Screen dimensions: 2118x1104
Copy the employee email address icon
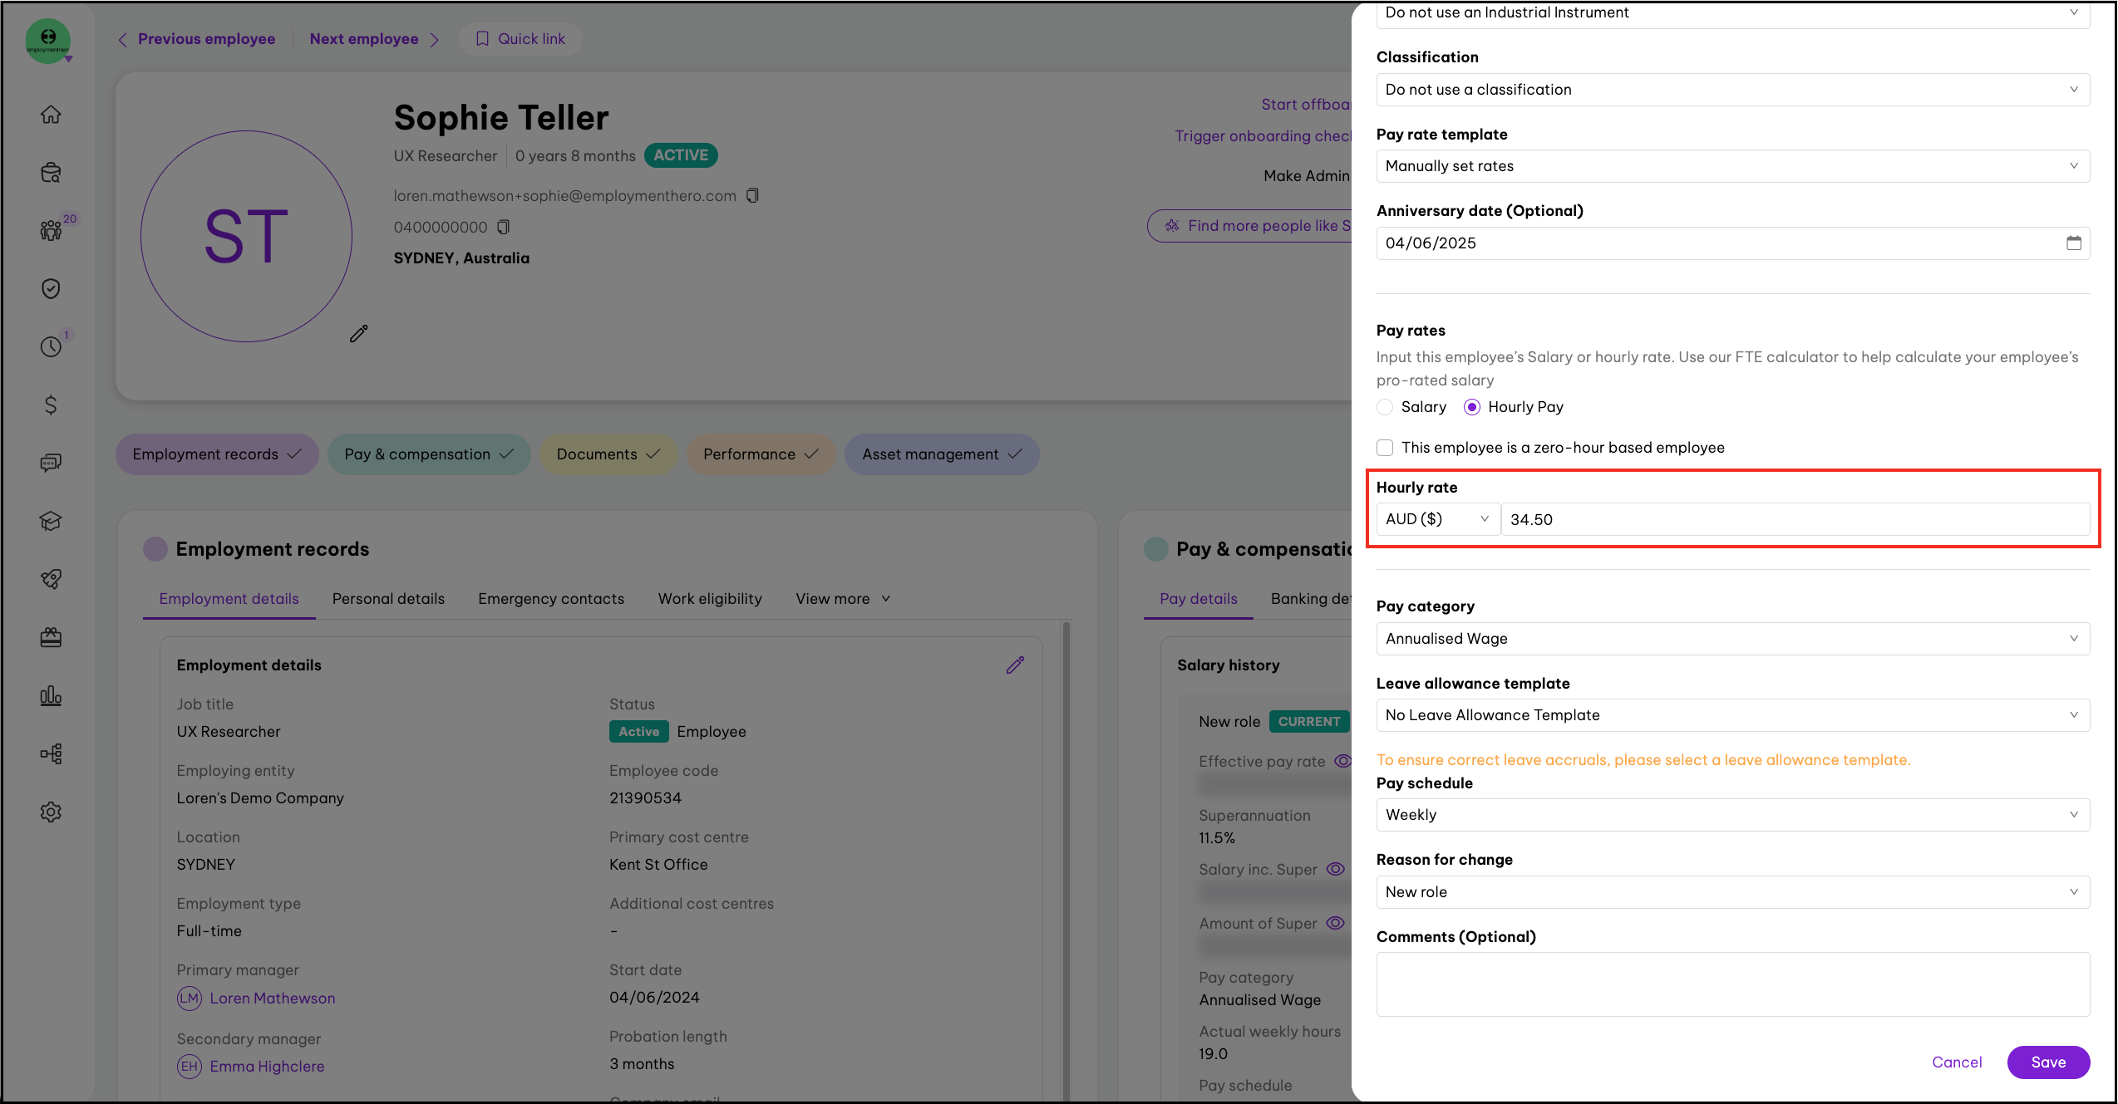752,196
